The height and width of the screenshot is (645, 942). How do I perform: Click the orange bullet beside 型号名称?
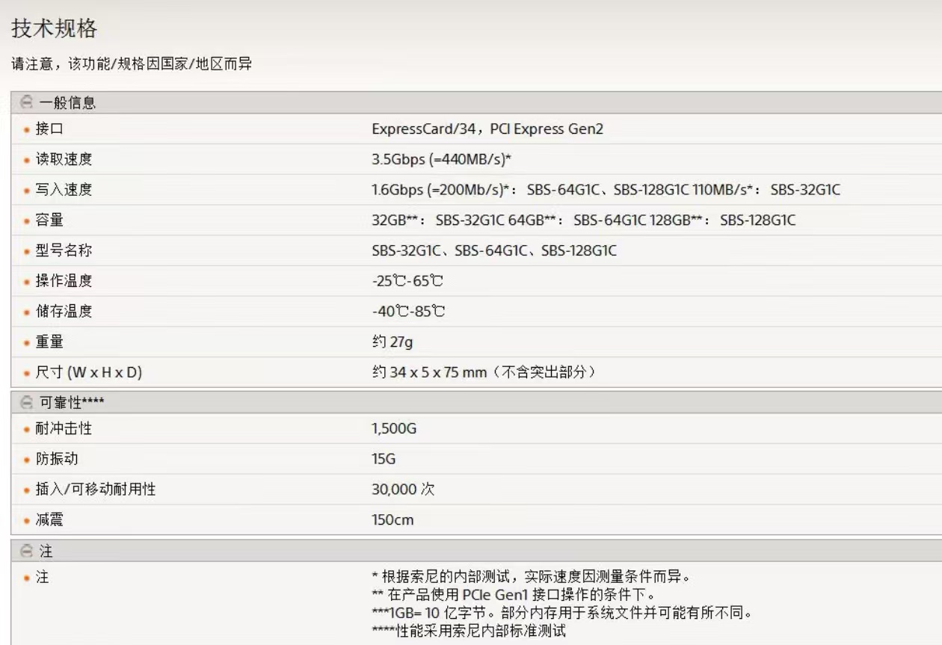click(x=27, y=252)
